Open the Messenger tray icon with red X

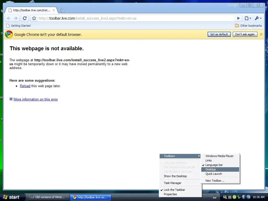[225, 197]
